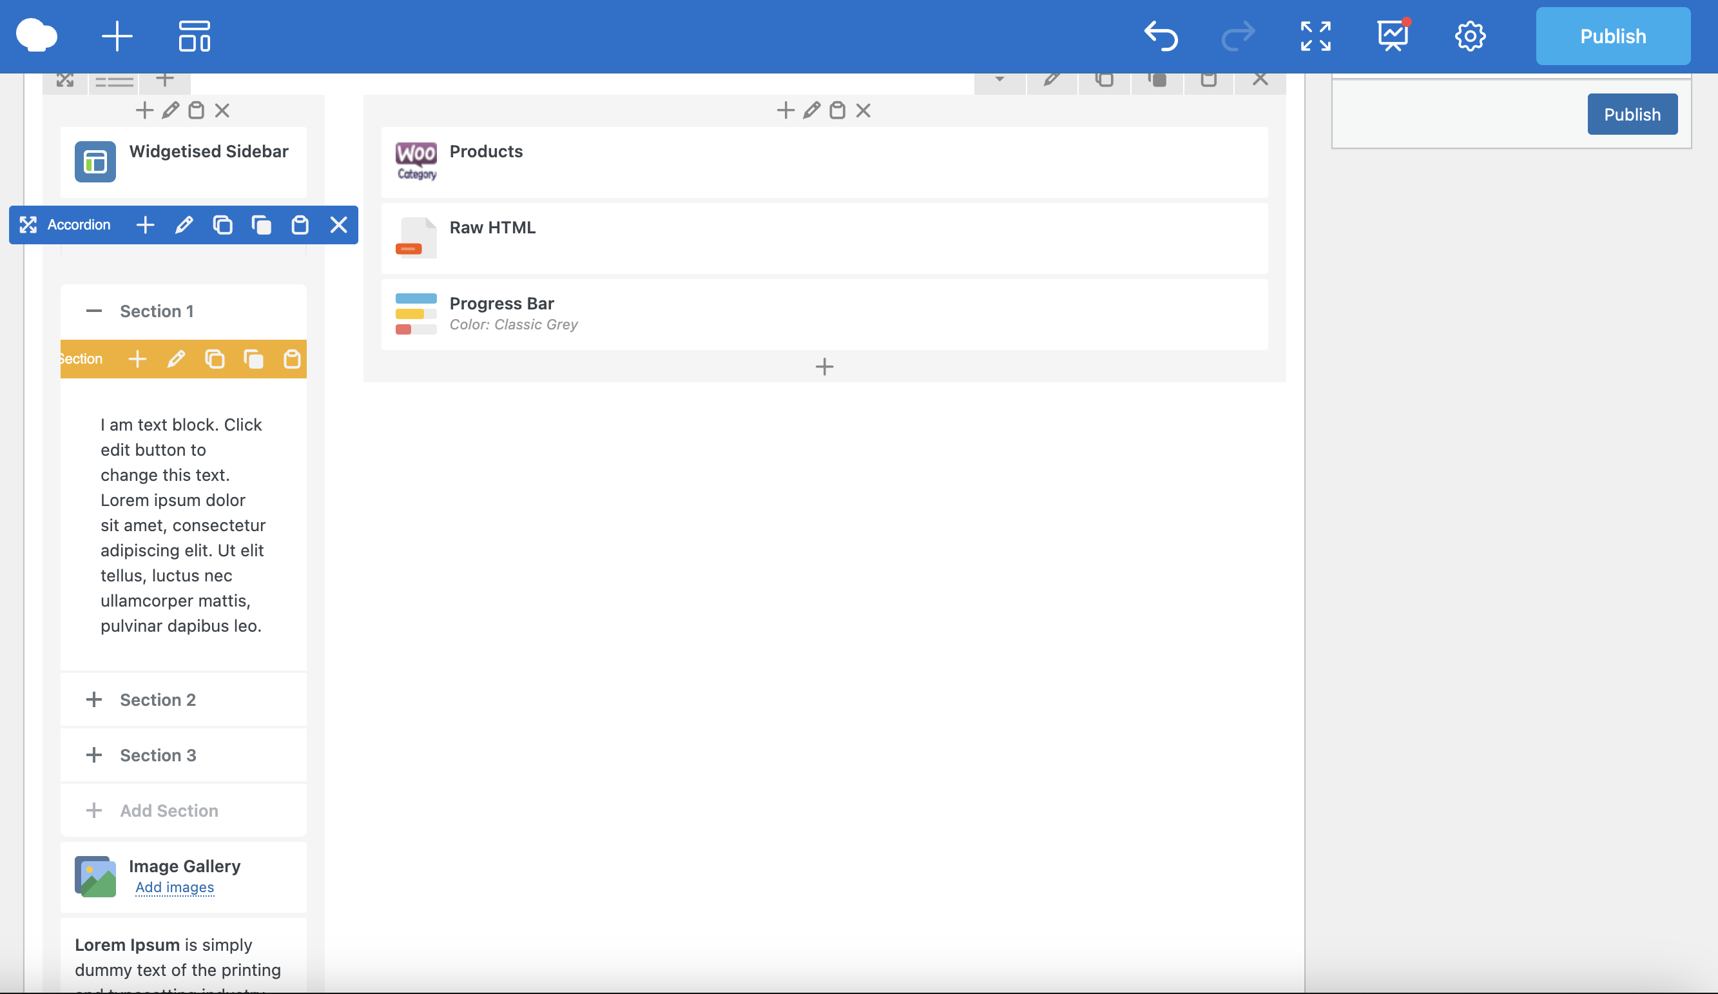Edit Accordion with pencil icon

click(184, 225)
